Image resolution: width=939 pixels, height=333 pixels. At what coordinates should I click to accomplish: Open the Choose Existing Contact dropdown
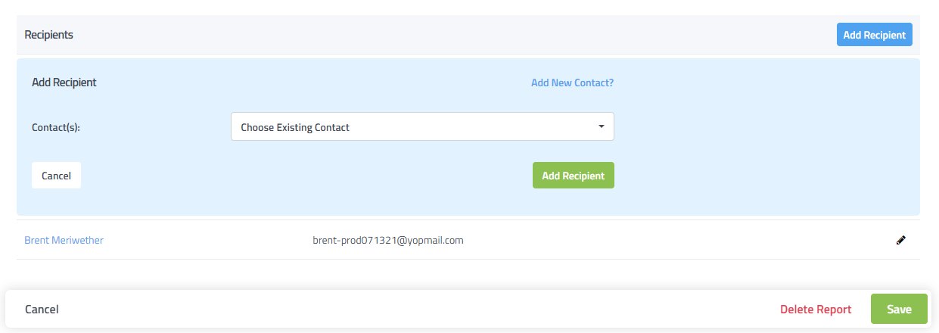pos(421,127)
